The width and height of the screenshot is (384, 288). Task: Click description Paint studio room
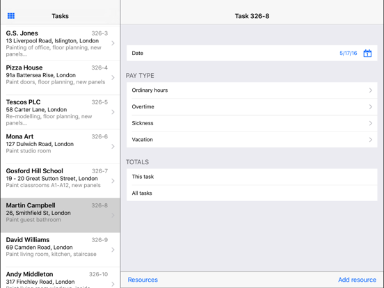click(x=29, y=151)
